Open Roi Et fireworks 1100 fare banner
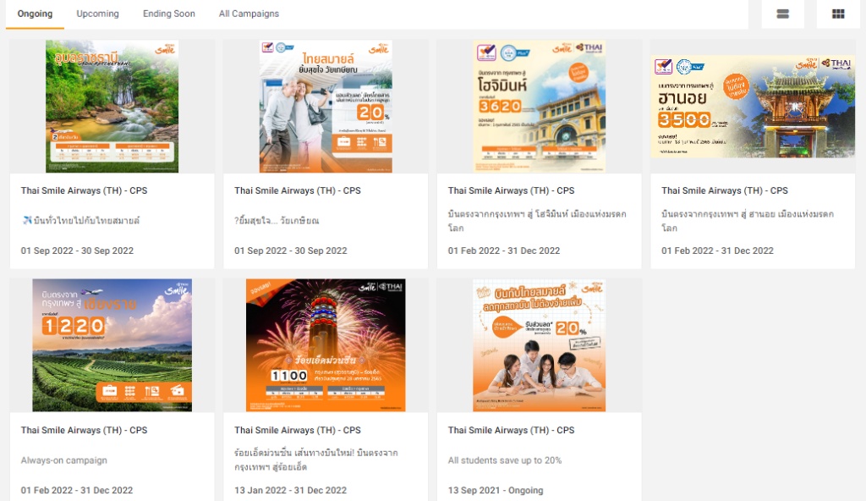Screen dimensions: 866x501 tap(326, 345)
